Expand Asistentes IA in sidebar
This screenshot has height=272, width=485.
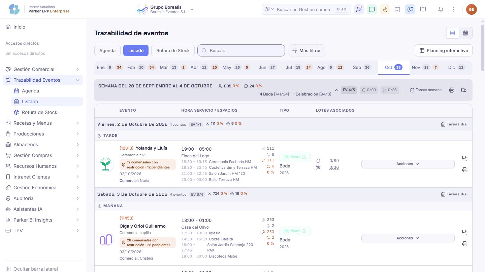coord(43,209)
